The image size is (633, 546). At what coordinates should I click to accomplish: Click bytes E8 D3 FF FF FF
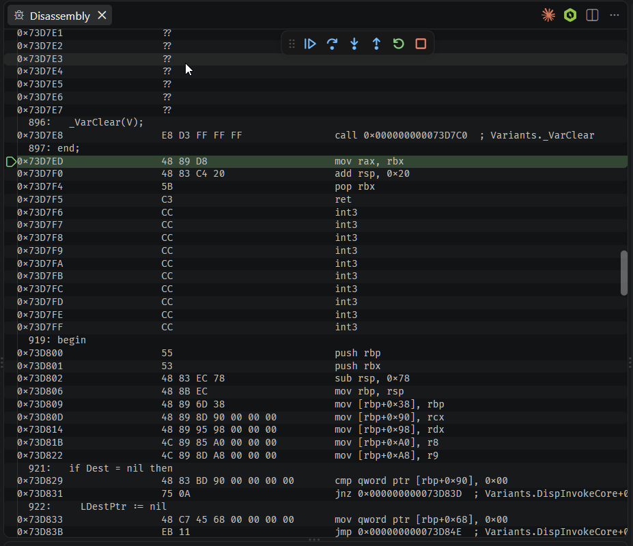pyautogui.click(x=202, y=136)
